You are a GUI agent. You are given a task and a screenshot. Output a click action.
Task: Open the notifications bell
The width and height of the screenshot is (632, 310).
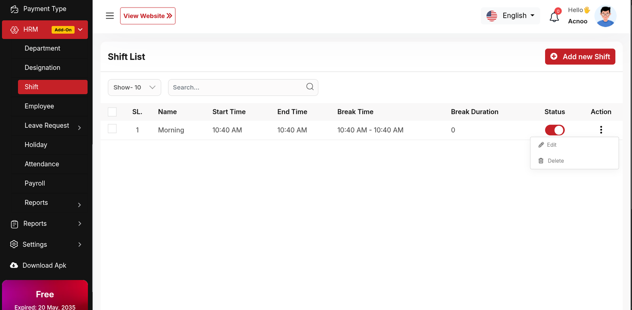[554, 17]
